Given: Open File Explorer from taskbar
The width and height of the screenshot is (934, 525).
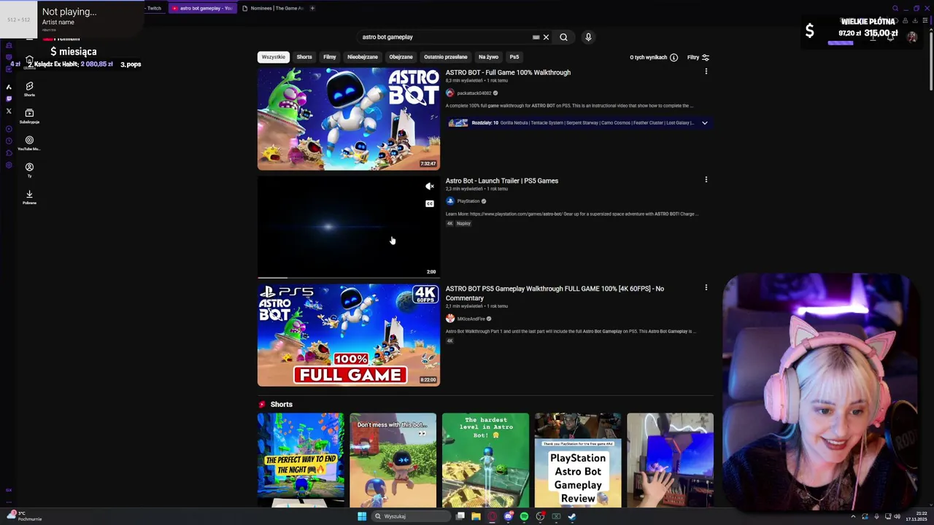Looking at the screenshot, I should 476,516.
